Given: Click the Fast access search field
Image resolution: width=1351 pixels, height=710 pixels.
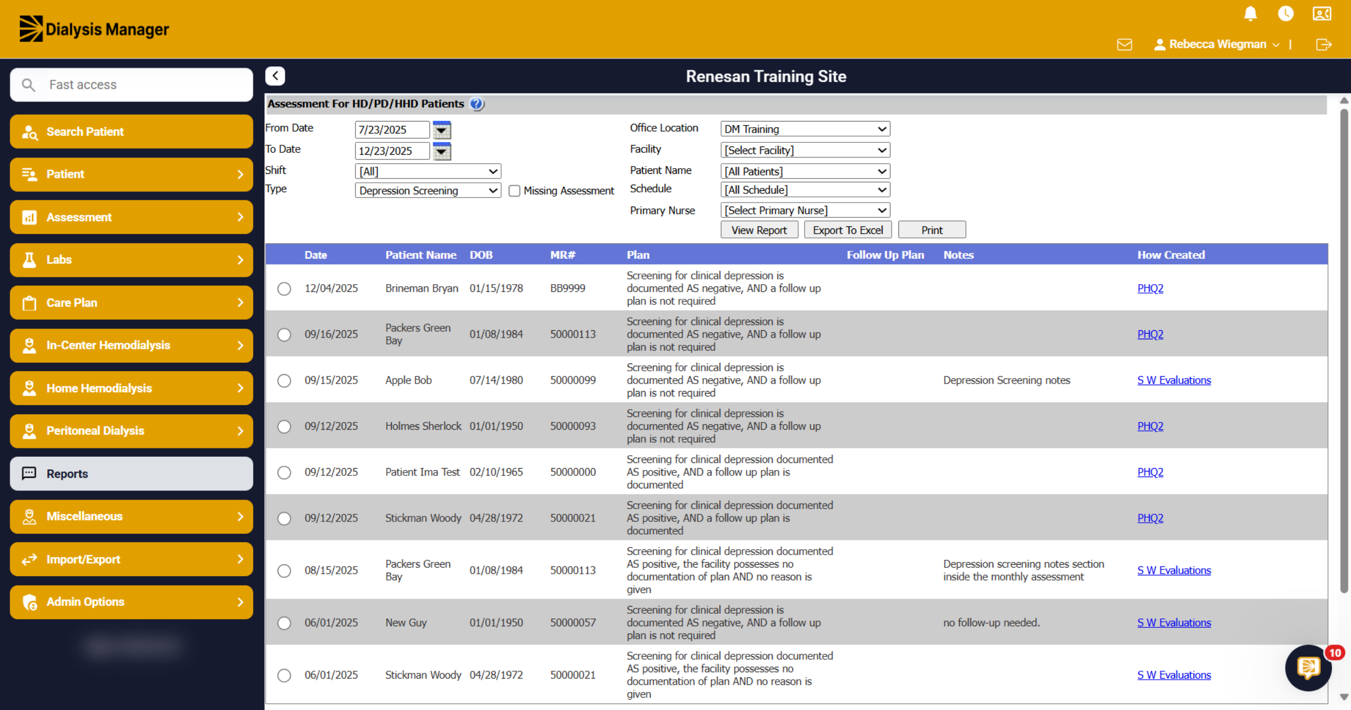Looking at the screenshot, I should pos(131,85).
